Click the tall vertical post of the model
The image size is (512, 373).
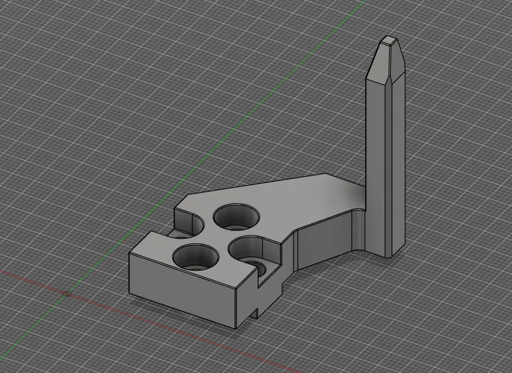[386, 147]
